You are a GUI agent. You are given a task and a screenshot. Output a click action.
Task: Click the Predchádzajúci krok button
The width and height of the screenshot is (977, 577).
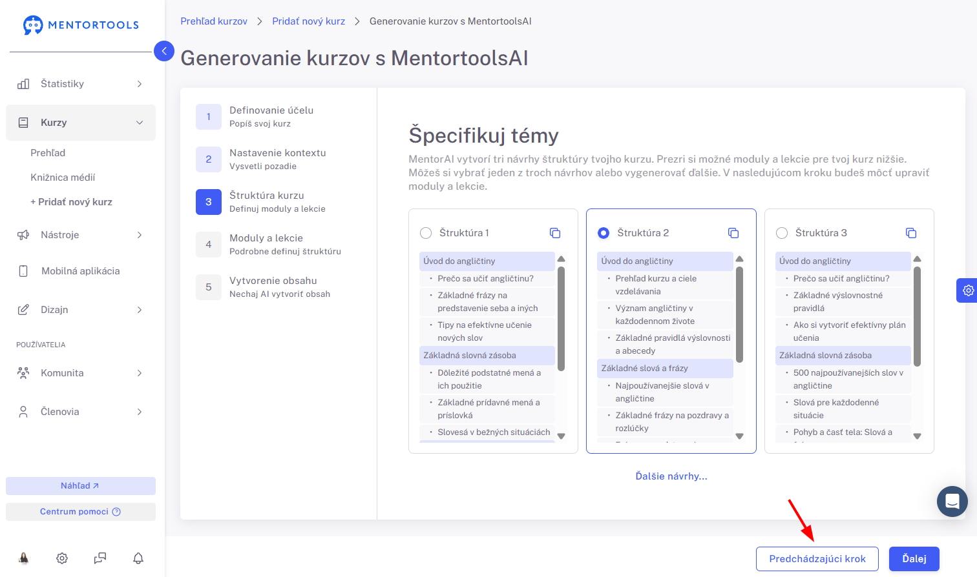[x=817, y=559]
